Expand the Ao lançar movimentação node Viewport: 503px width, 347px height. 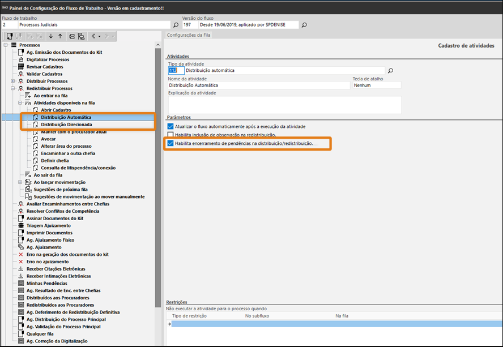coord(20,182)
